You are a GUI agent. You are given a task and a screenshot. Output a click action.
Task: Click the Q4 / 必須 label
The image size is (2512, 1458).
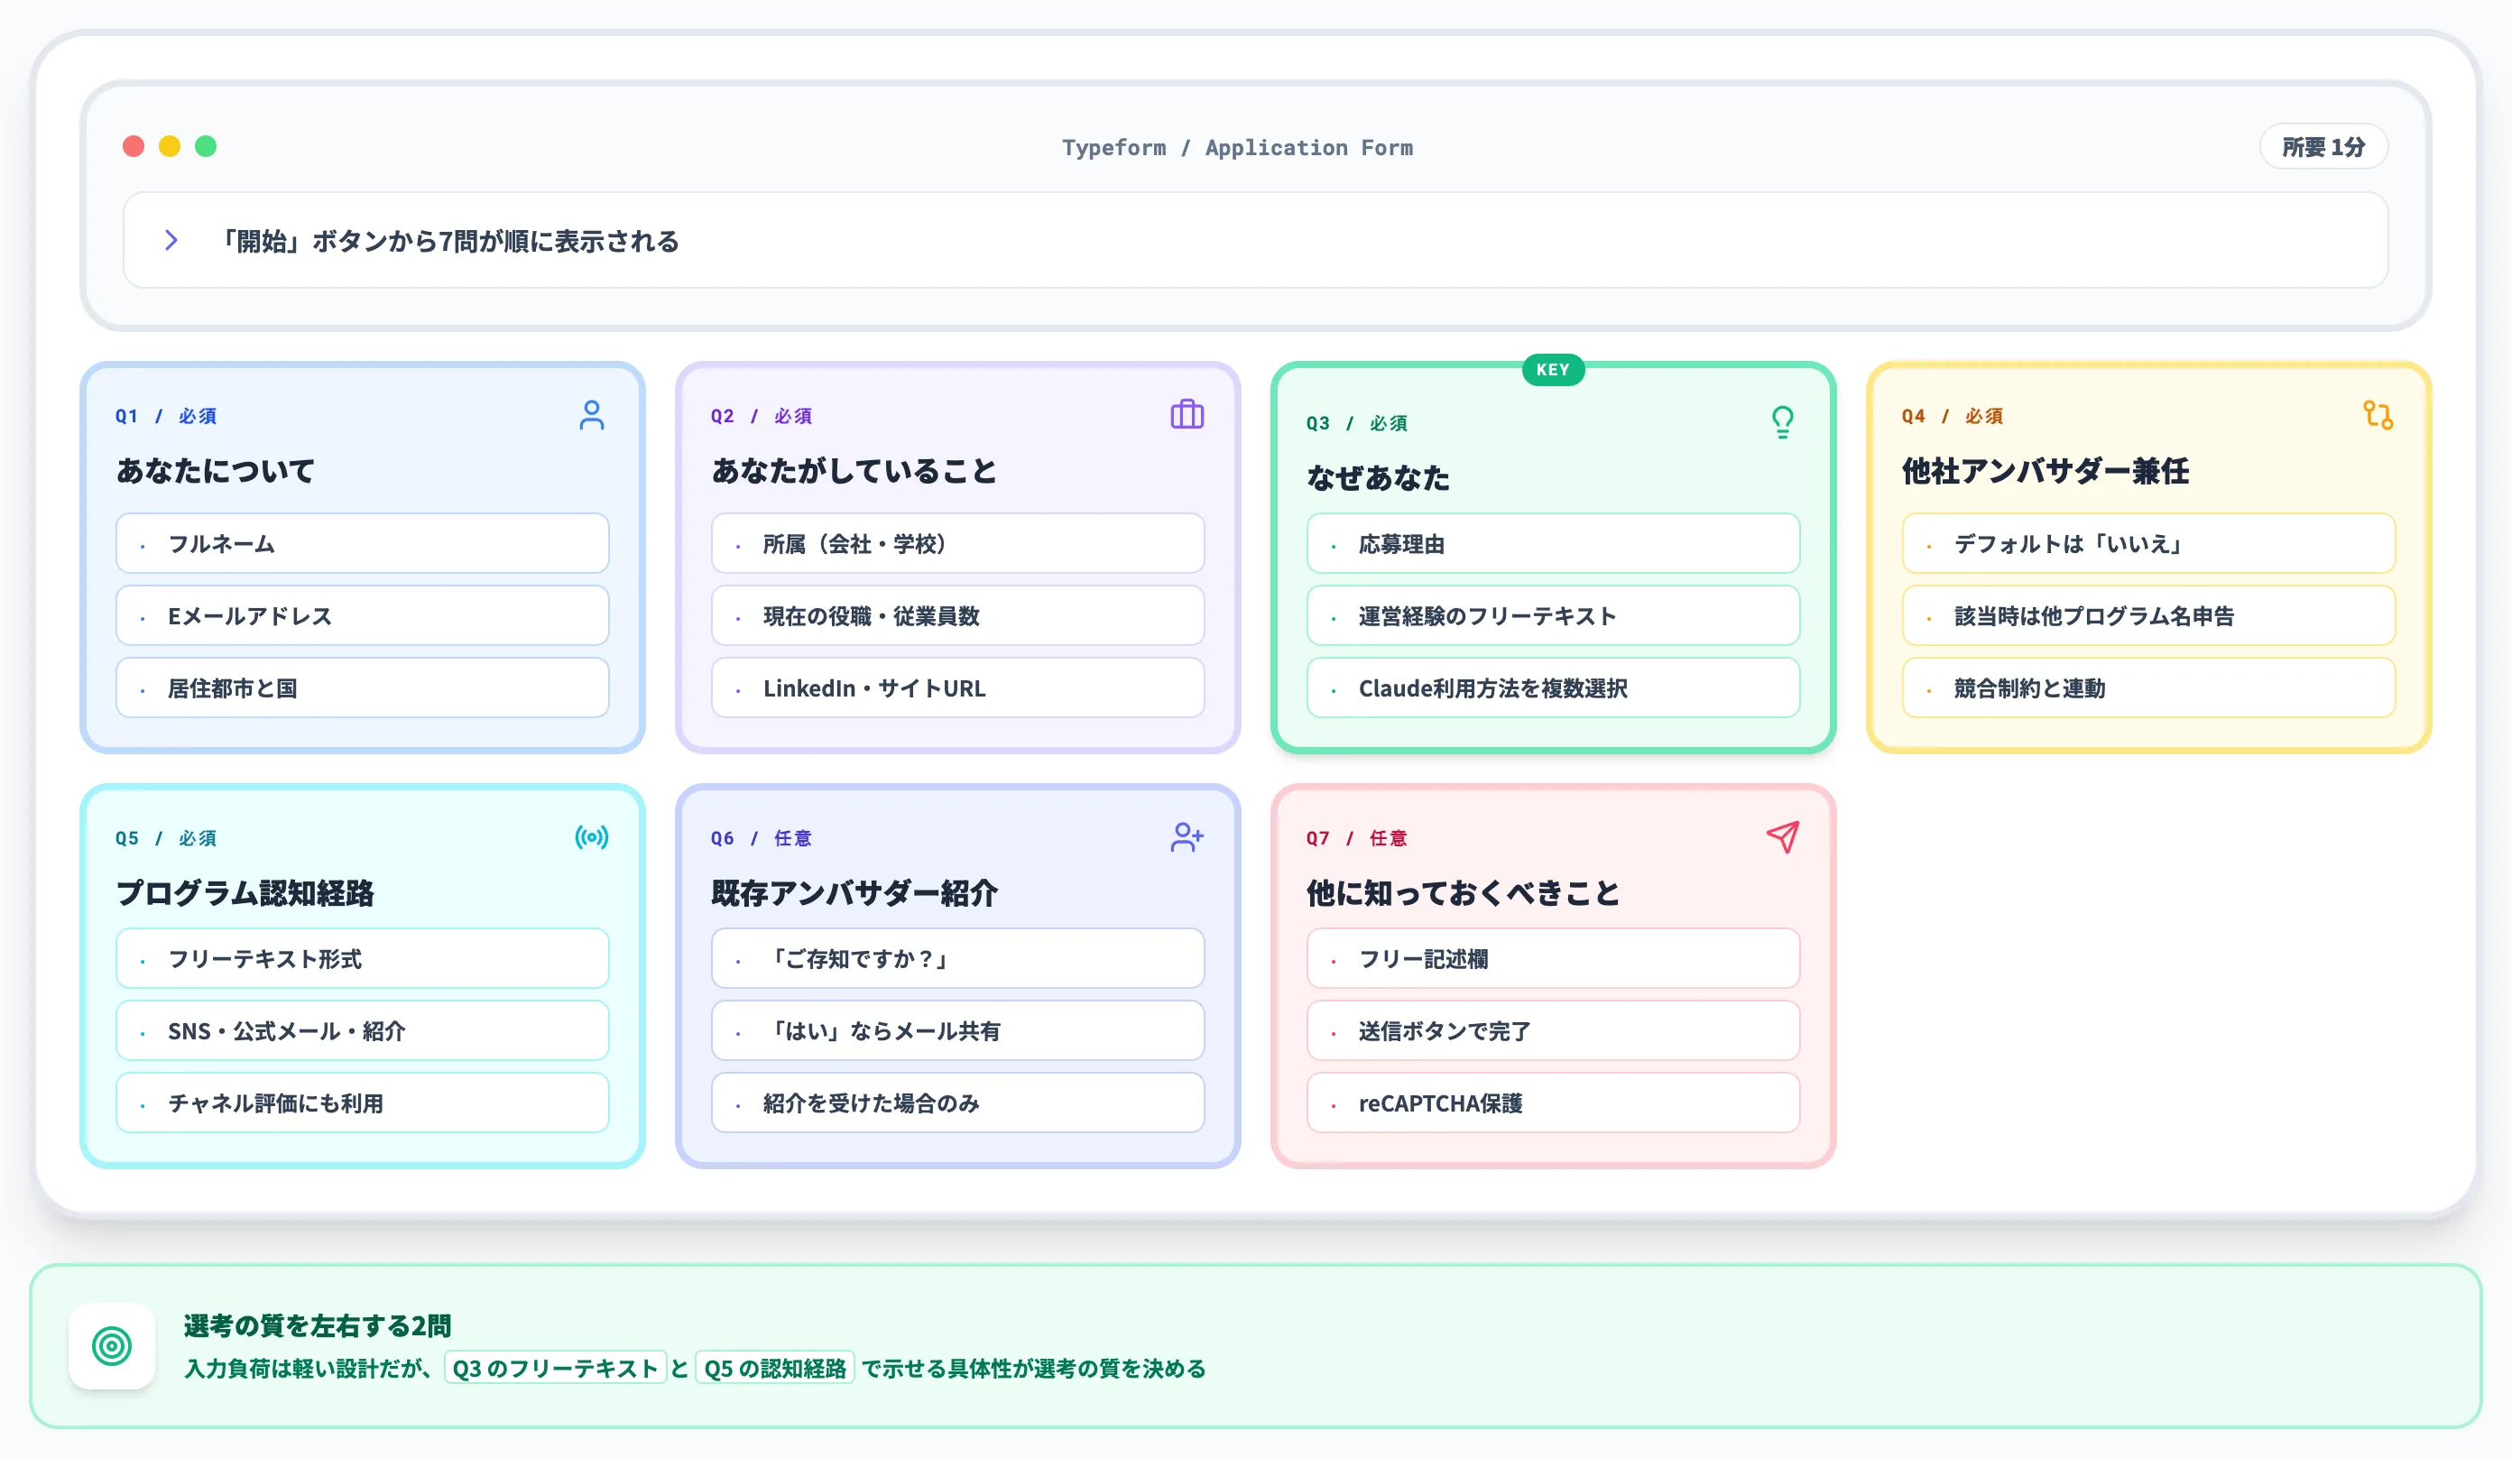coord(1952,416)
